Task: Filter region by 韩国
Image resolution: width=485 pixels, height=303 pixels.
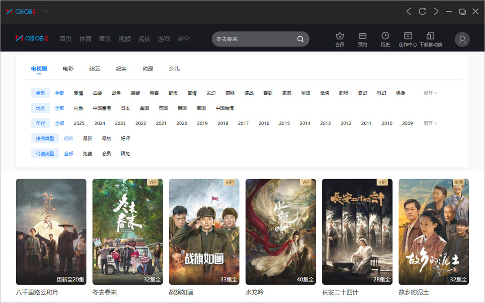Action: coord(182,108)
